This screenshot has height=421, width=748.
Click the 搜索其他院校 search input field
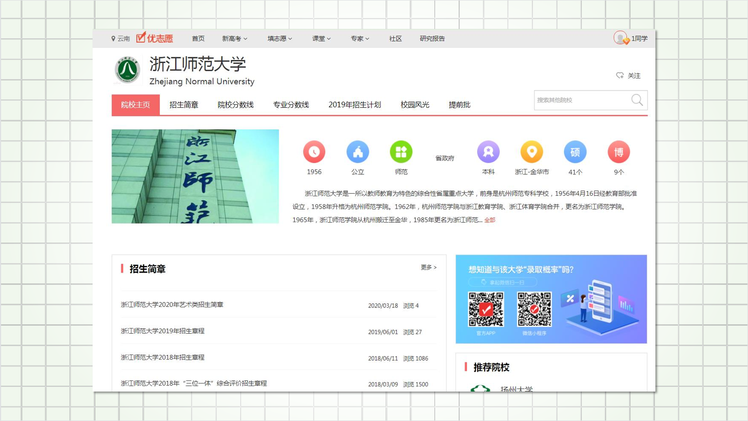click(581, 100)
